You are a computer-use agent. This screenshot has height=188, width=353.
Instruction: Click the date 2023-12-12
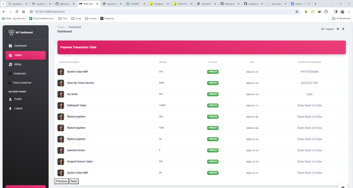pos(252,162)
